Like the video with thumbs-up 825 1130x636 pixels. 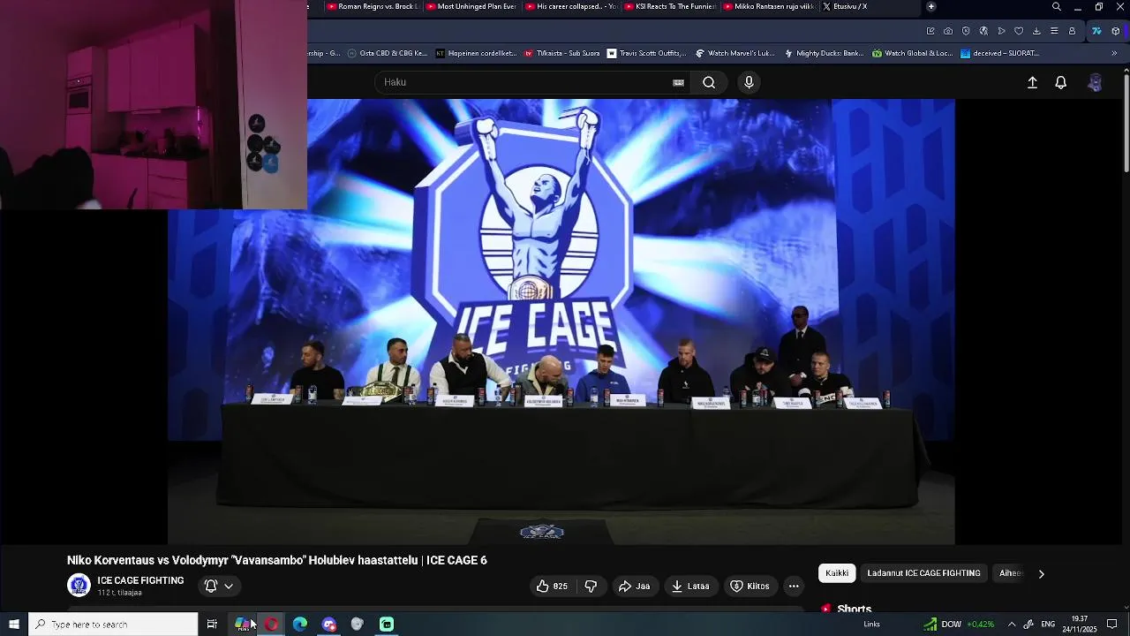coord(552,586)
